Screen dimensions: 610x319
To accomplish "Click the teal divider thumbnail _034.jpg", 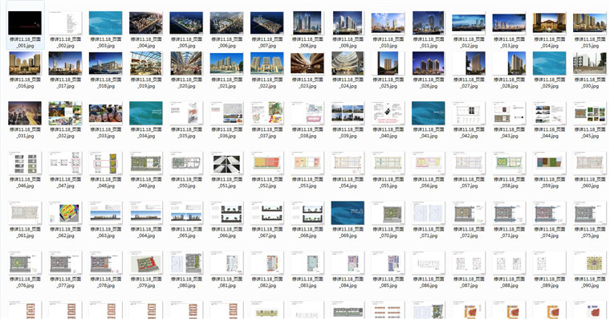I will 146,113.
